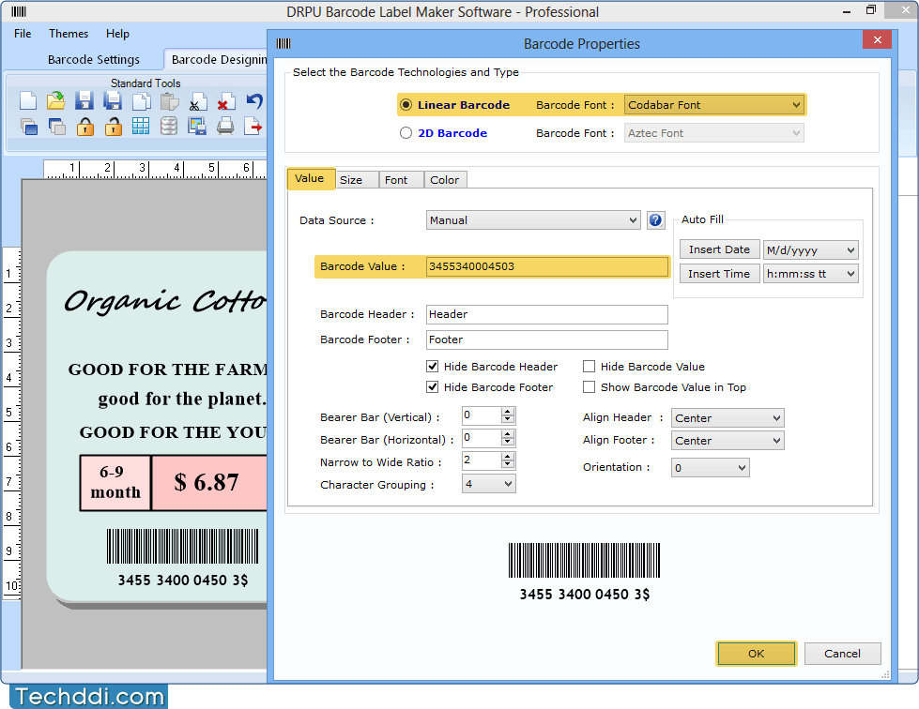Undo using the blue curved arrow icon
The width and height of the screenshot is (919, 709).
(253, 100)
